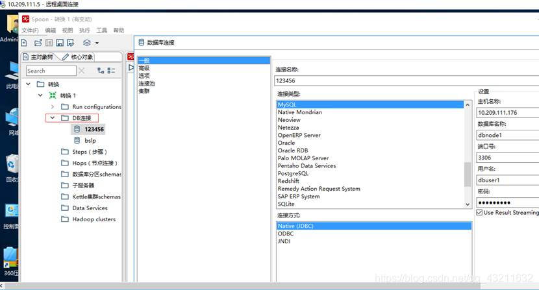Viewport: 539px width, 290px height.
Task: Click the Kettle集群schemas folder icon
Action: pos(65,197)
